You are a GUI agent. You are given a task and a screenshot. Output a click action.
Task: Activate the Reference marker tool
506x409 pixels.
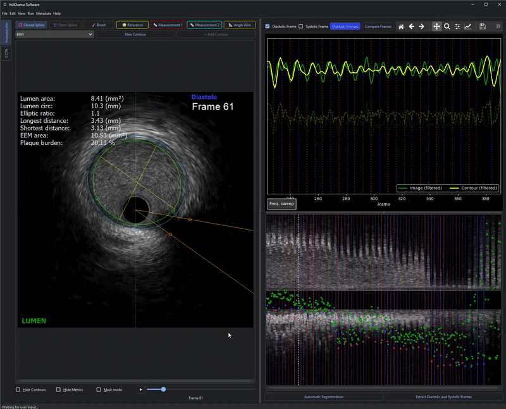[132, 25]
